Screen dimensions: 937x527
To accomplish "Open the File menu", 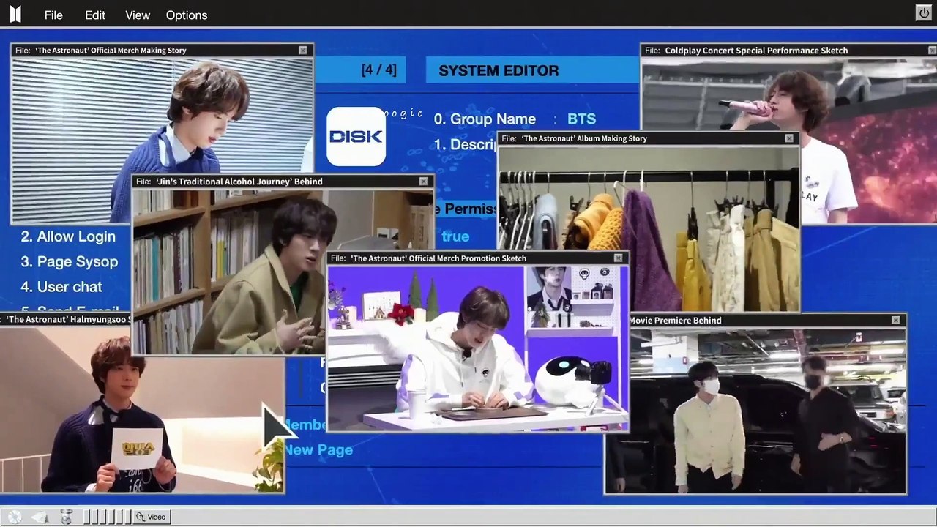I will [53, 15].
